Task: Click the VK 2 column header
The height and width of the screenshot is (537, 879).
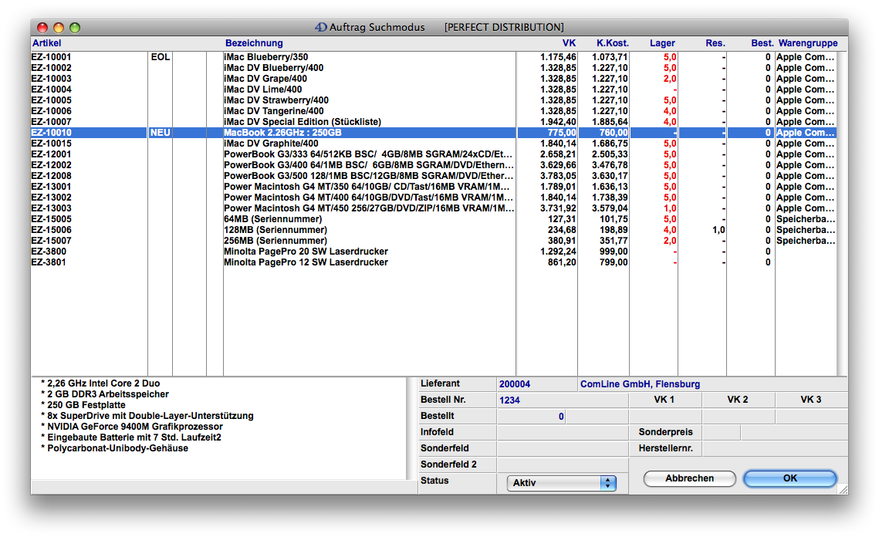Action: pos(737,400)
